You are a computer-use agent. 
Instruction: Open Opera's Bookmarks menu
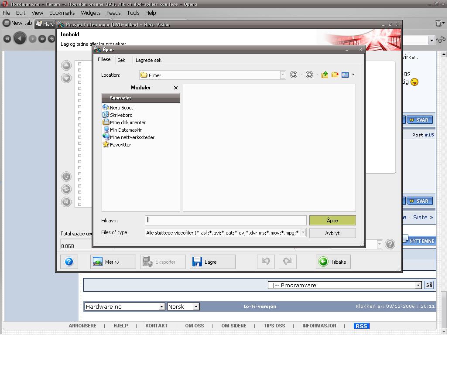tap(62, 13)
